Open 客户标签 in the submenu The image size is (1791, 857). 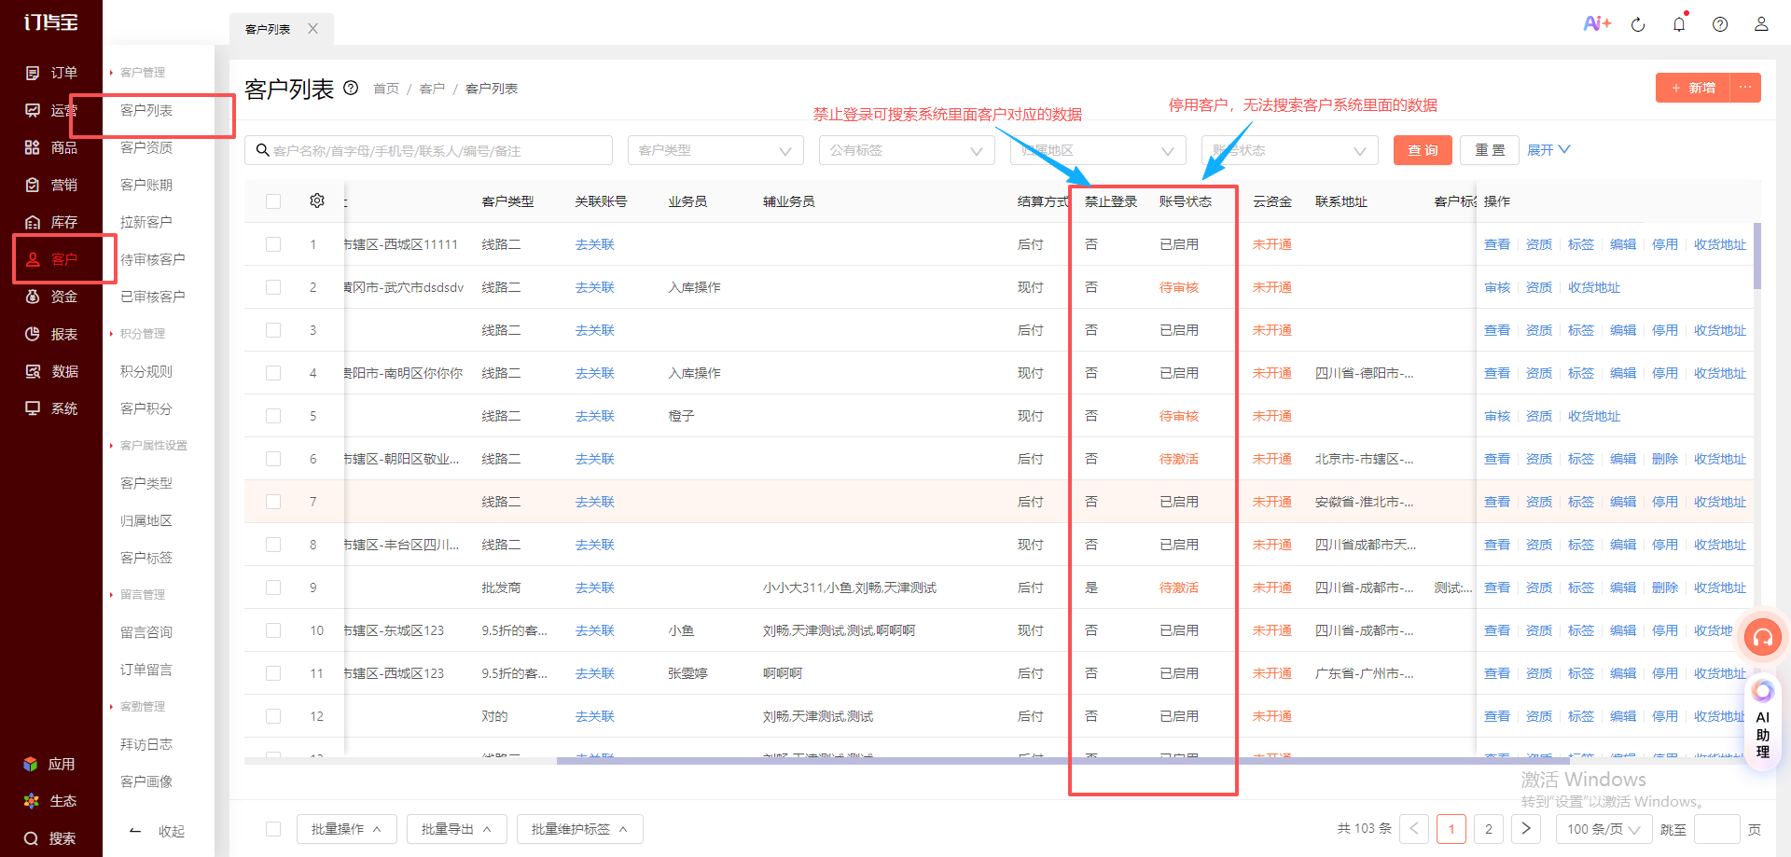(x=146, y=558)
